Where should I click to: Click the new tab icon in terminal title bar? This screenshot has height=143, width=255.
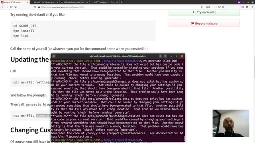54,56
